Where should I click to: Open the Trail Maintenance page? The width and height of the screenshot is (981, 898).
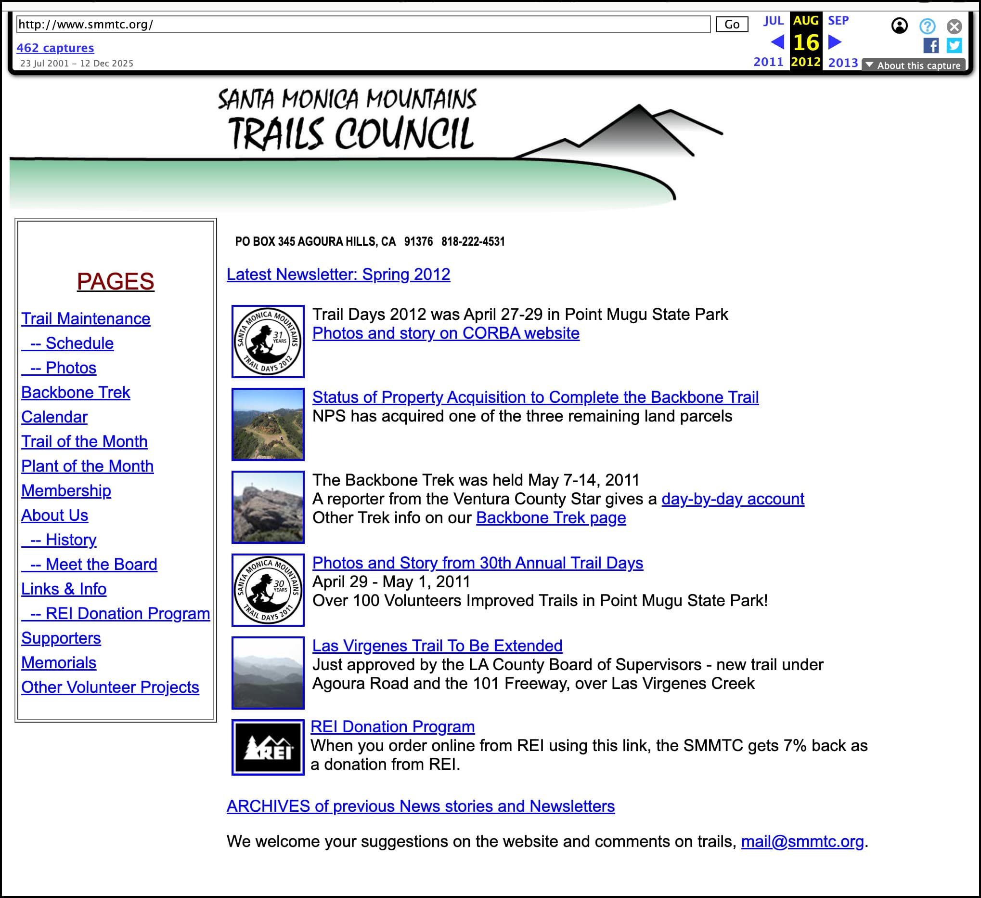(x=86, y=318)
